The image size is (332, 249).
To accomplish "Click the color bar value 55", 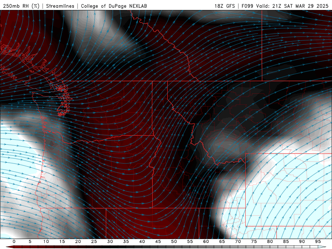I will click(x=190, y=242).
